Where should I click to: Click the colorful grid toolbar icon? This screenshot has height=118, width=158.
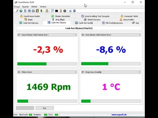click(37, 11)
